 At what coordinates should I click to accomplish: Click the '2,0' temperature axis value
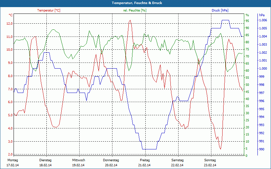coord(10,154)
